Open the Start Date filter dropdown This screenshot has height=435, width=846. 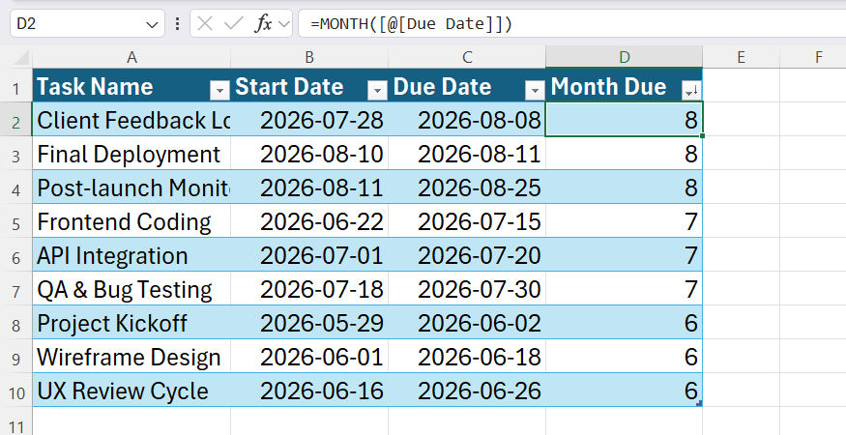(x=377, y=91)
